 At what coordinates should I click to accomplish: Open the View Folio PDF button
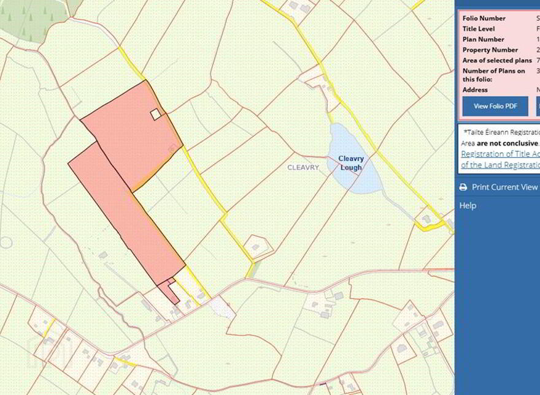(x=495, y=106)
